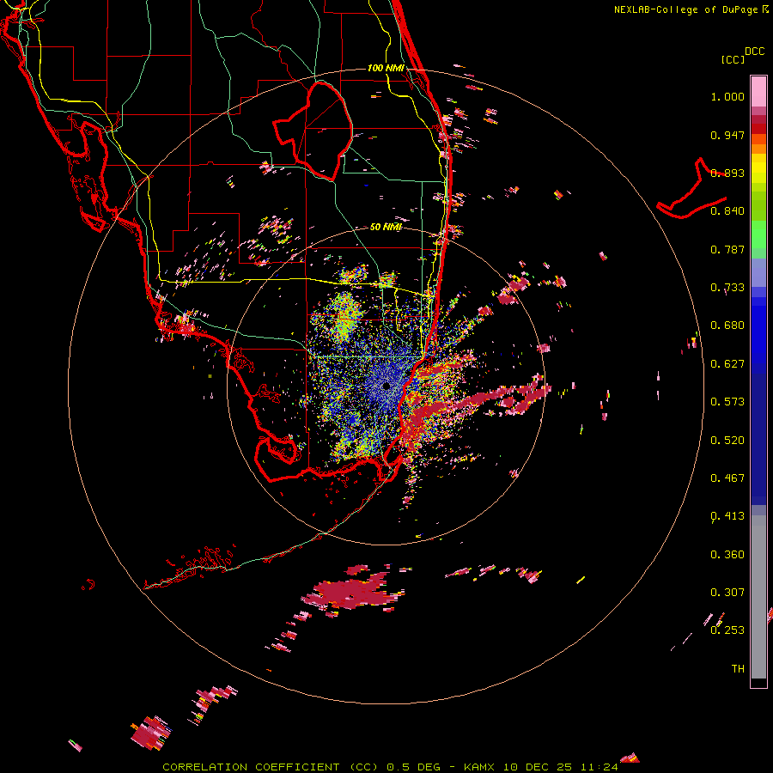Viewport: 773px width, 773px height.
Task: Select the 0.467 color scale value
Action: tap(727, 478)
